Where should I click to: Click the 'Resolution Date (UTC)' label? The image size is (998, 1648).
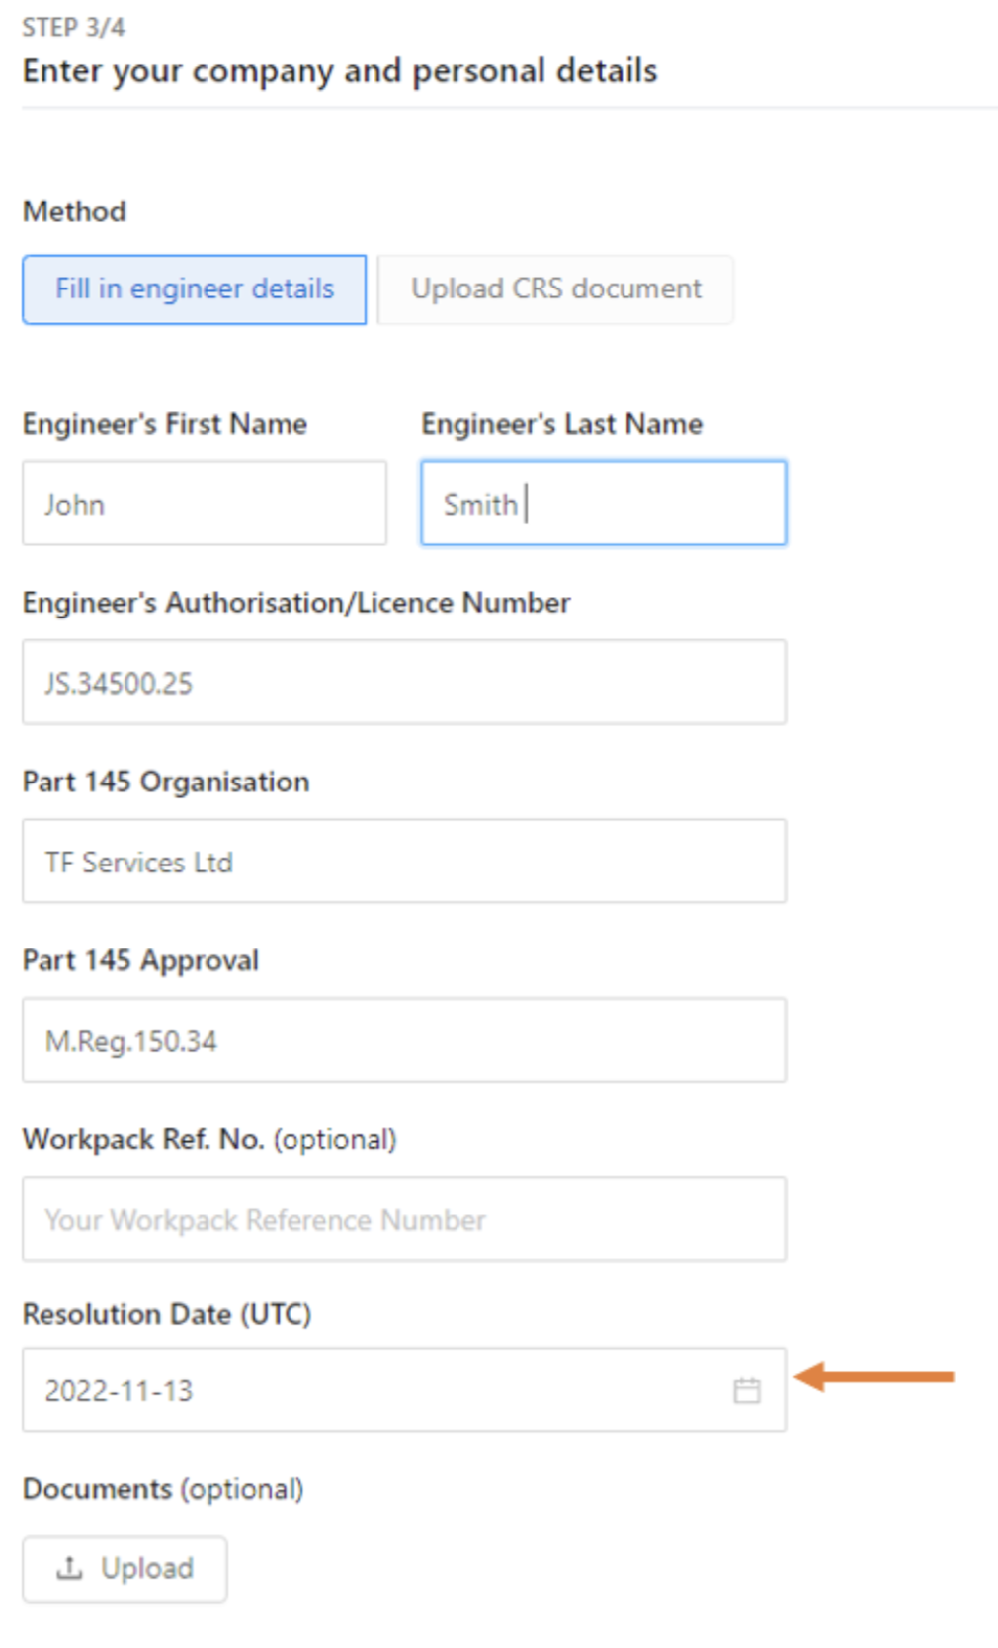[167, 1314]
